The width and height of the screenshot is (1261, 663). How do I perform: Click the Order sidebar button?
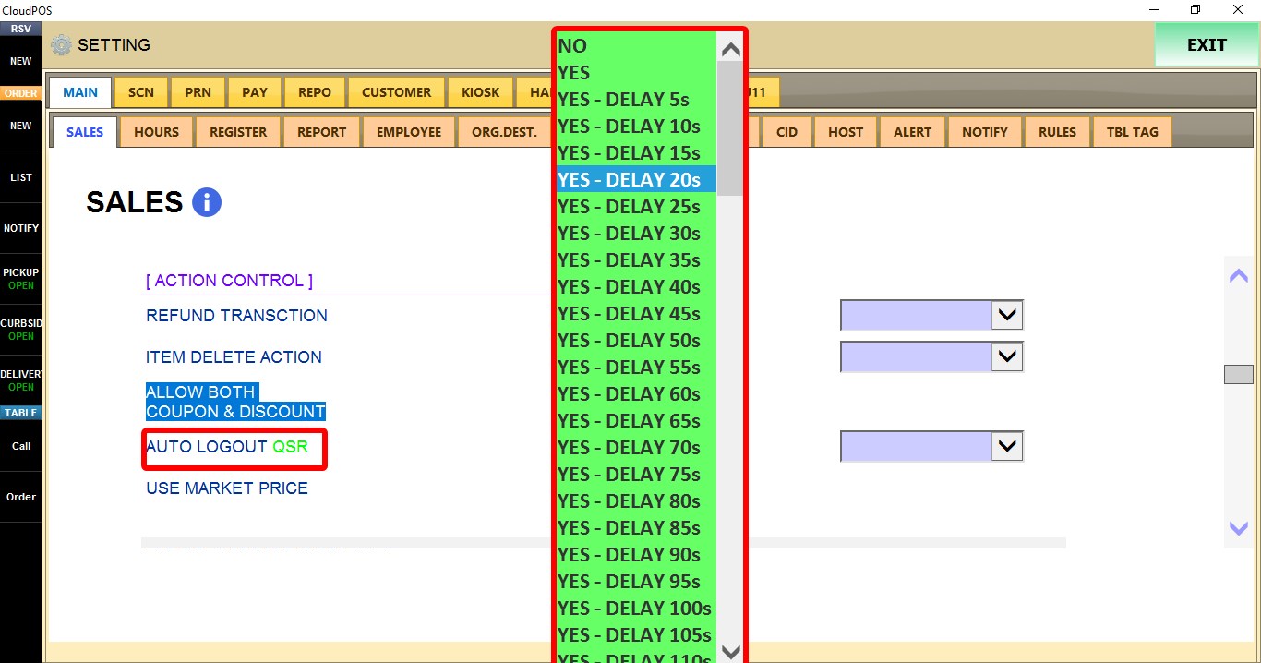(x=20, y=497)
